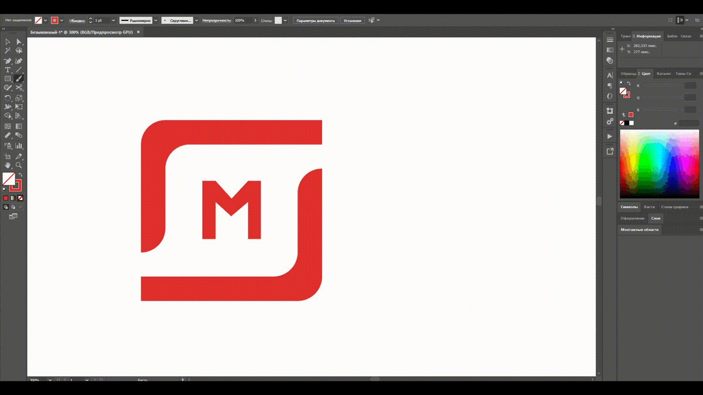Switch to the Кисти tab
The height and width of the screenshot is (395, 703).
649,207
